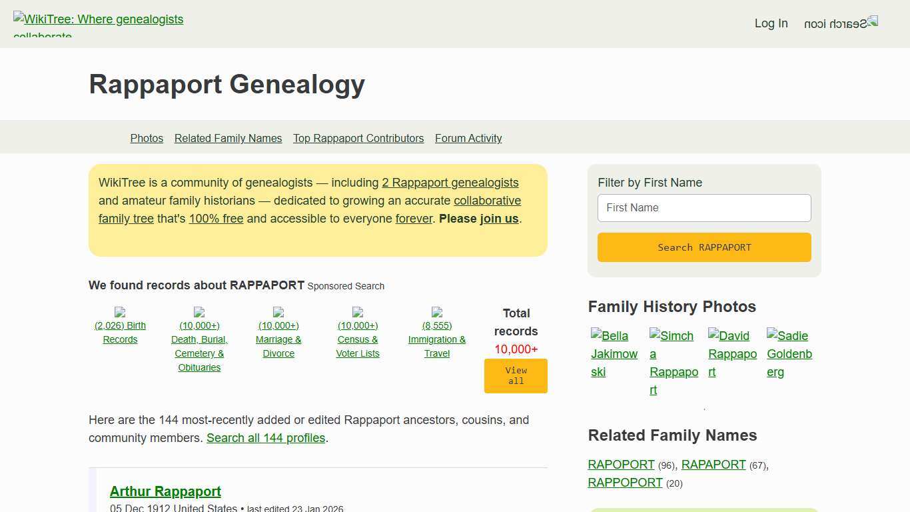Click inside the First Name filter field

point(703,207)
